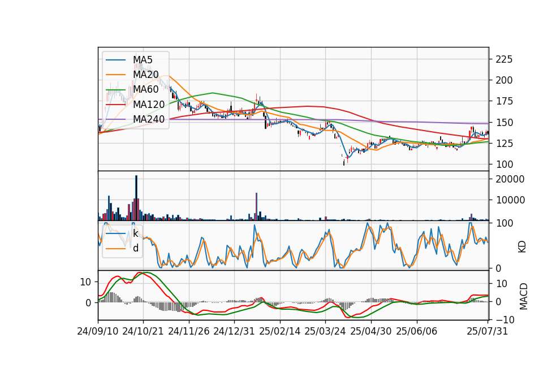543x390 pixels.
Task: Click the MACD axis title
Action: tap(523, 296)
